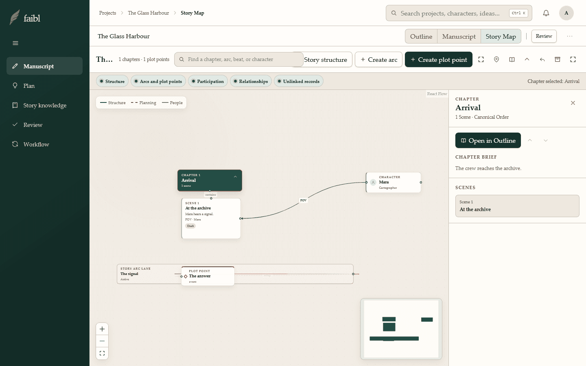Toggle the Unlinked records filter chip
This screenshot has width=586, height=366.
pyautogui.click(x=298, y=81)
